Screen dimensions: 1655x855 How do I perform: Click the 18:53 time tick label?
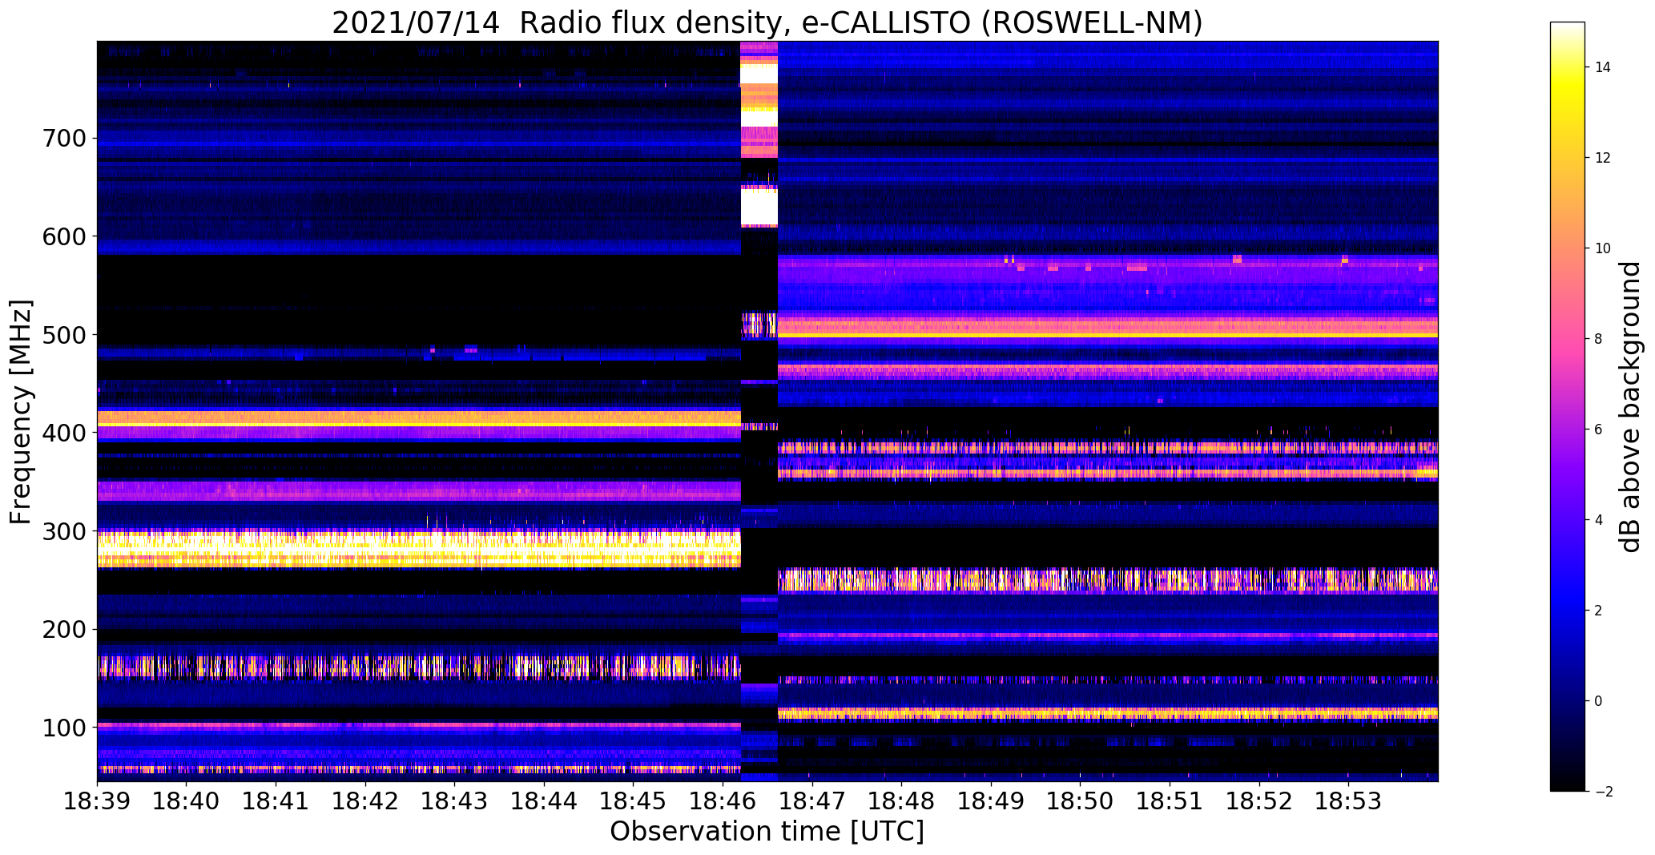(1347, 801)
